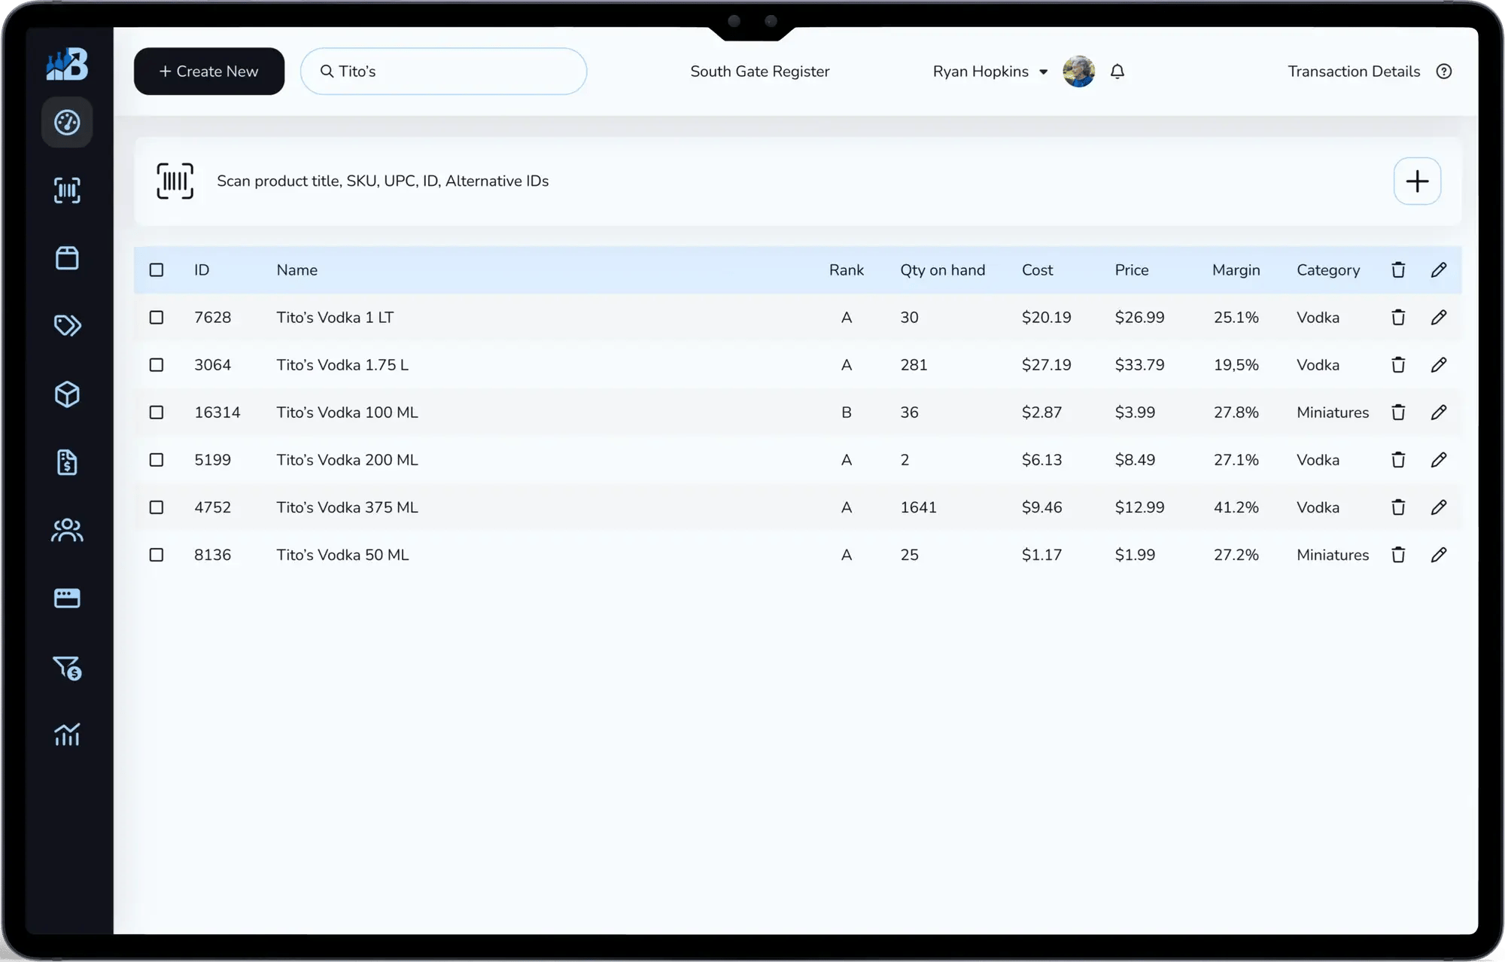Open the price tags sidebar icon
Screen dimensions: 1505x962
pos(67,325)
